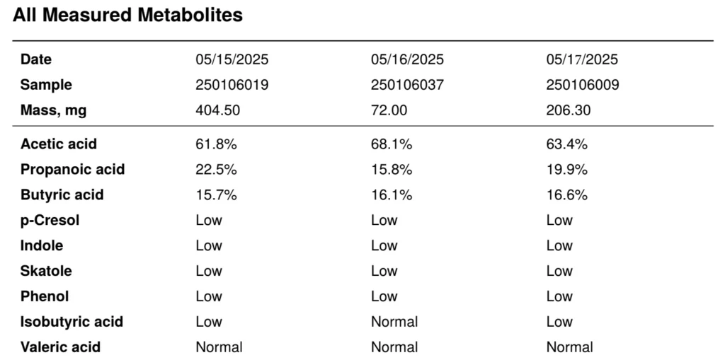The image size is (725, 360).
Task: Click the Valeric acid row label
Action: [60, 347]
